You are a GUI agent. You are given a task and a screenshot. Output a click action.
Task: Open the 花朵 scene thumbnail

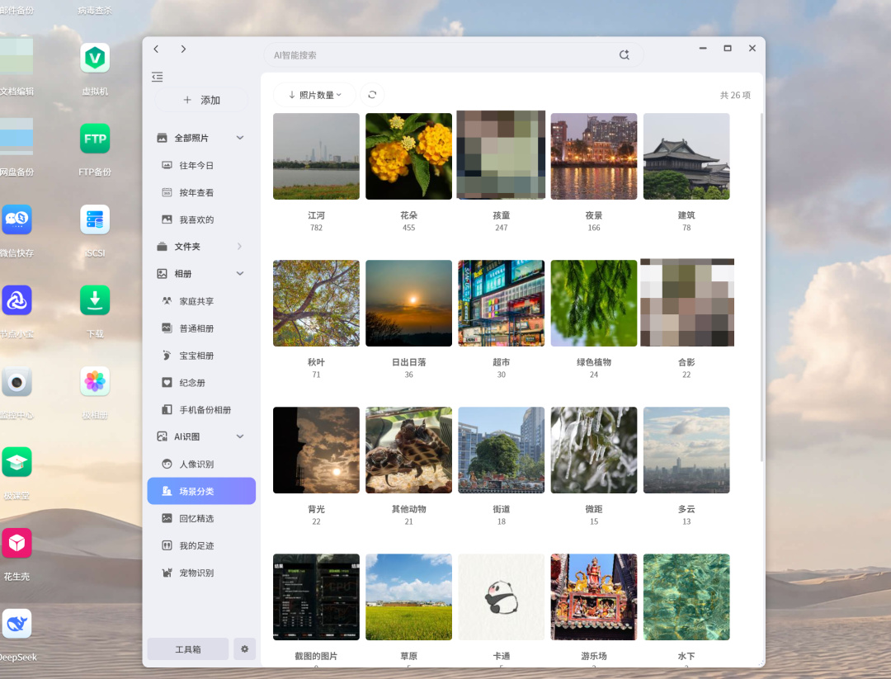408,156
